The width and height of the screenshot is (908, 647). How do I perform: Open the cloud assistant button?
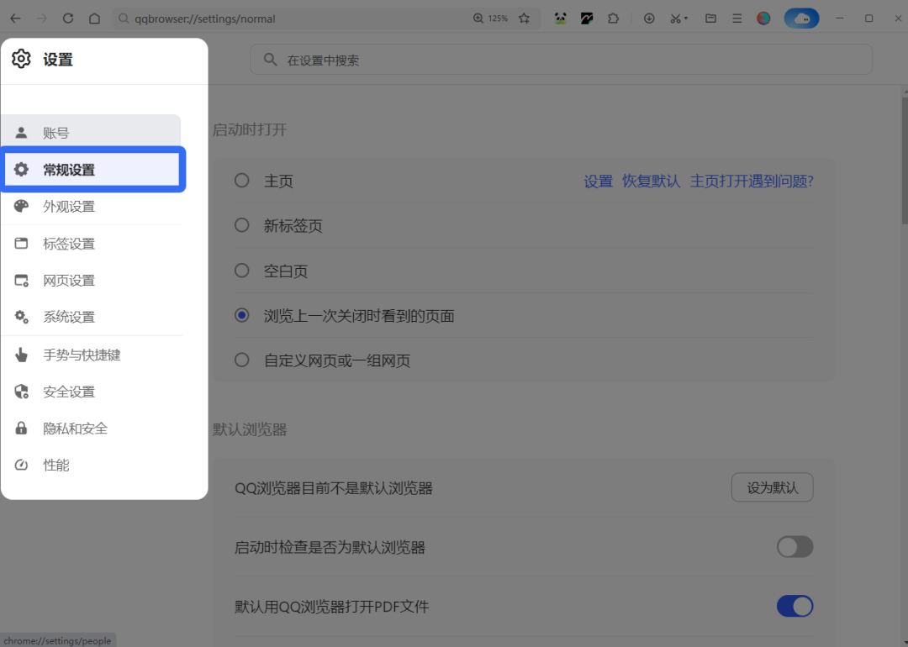coord(801,18)
